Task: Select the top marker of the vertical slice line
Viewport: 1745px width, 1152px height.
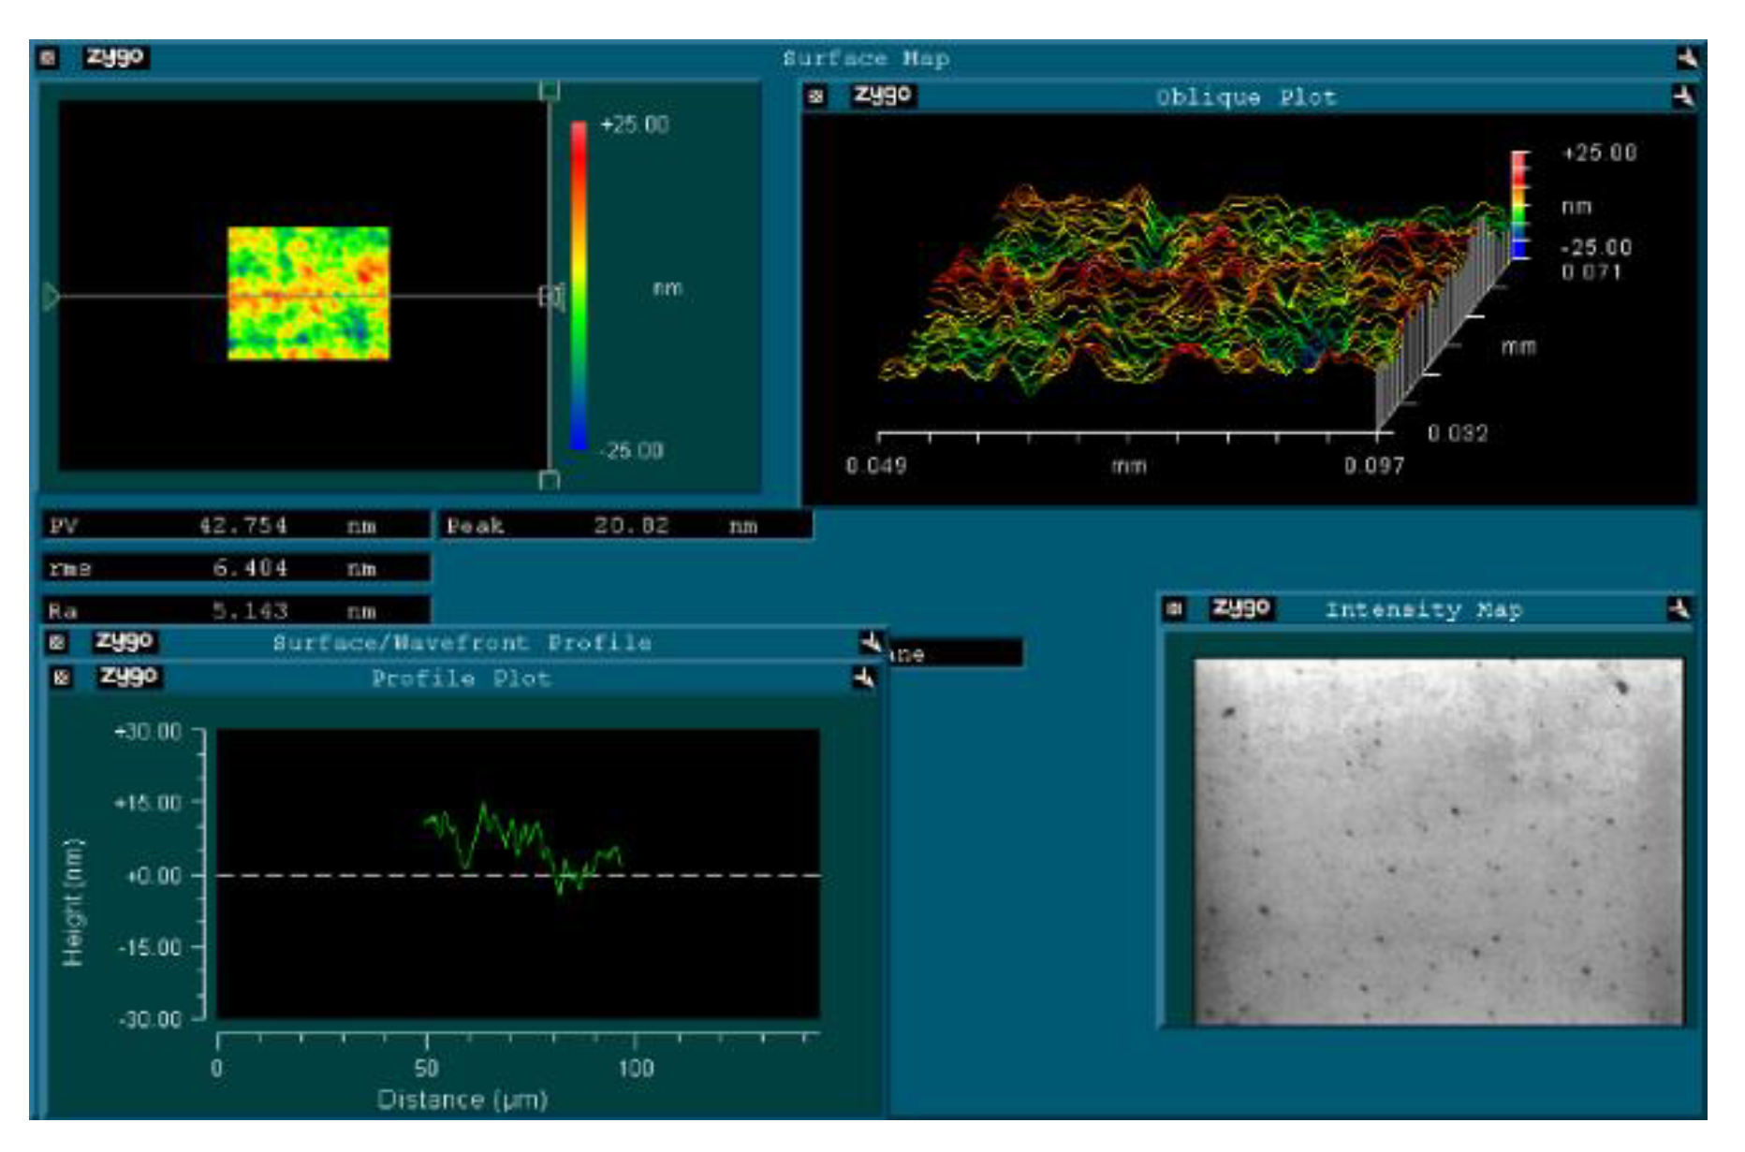Action: [550, 90]
